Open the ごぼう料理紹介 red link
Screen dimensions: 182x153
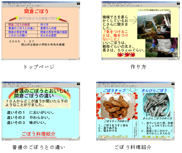pos(39,134)
